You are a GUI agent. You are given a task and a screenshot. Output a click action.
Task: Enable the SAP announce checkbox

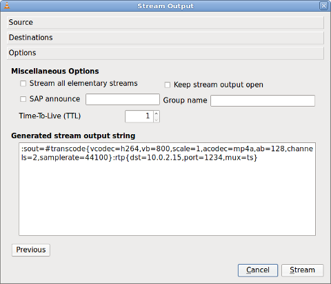coord(23,99)
